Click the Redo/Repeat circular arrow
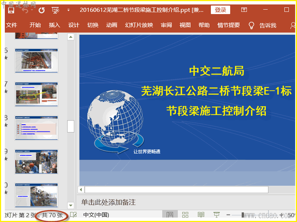Viewport: 297px width, 222px height. point(42,10)
